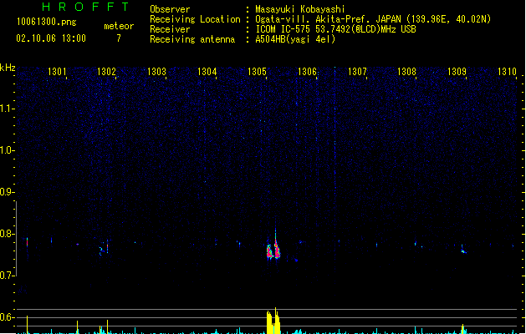Click the kHz axis unit label
This screenshot has width=526, height=334.
click(8, 68)
